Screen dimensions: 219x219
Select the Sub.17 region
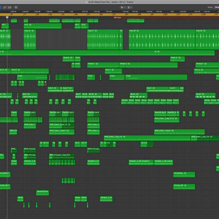pyautogui.click(x=68, y=89)
